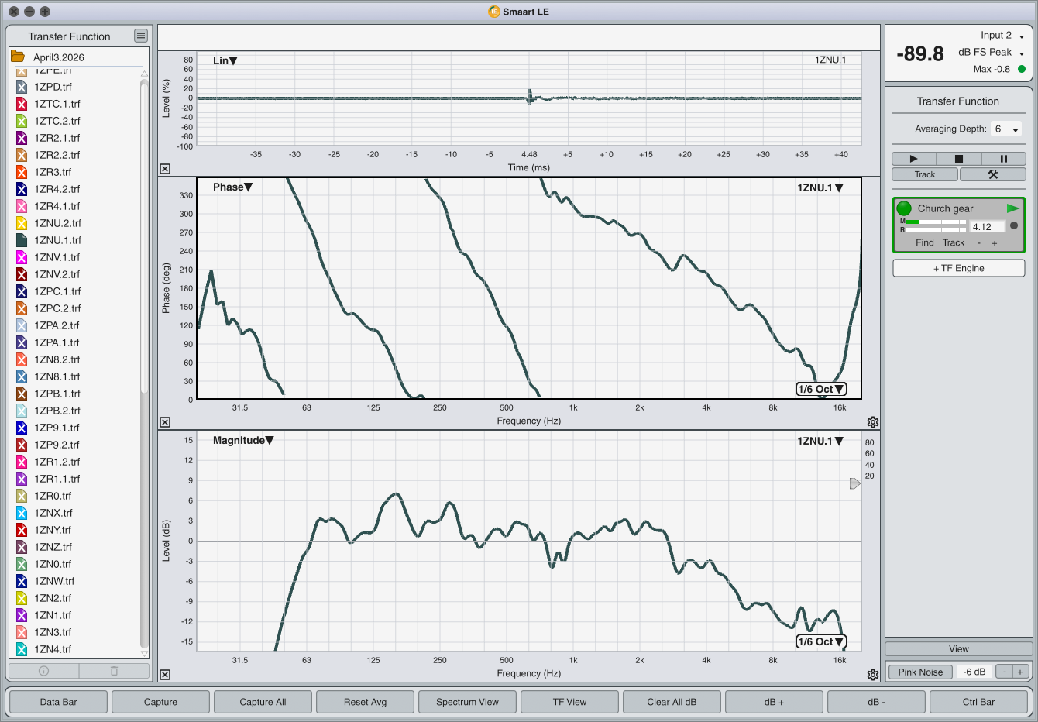
Task: Start the measurement with play button
Action: pyautogui.click(x=913, y=159)
